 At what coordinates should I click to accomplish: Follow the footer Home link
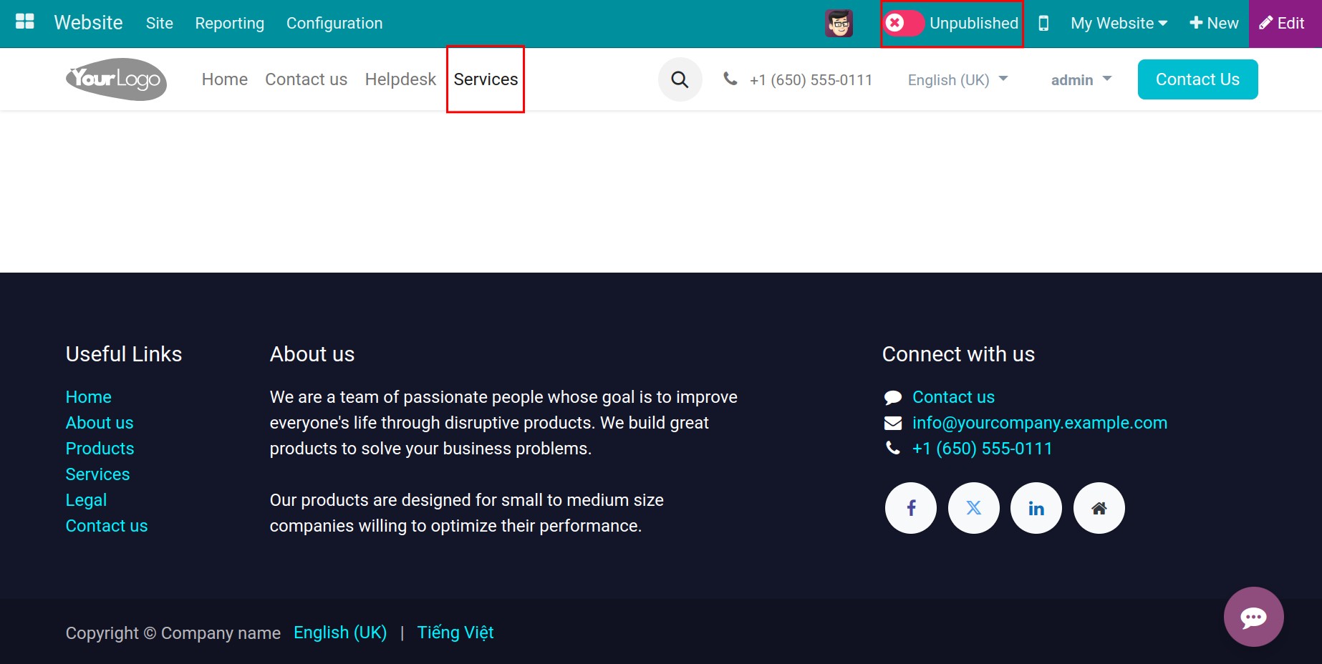point(89,397)
